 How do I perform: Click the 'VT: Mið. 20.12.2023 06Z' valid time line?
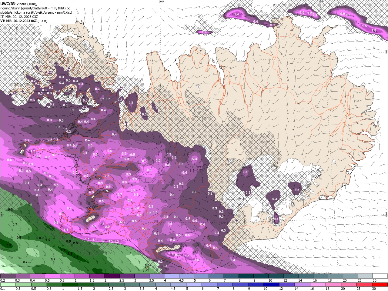click(23, 21)
